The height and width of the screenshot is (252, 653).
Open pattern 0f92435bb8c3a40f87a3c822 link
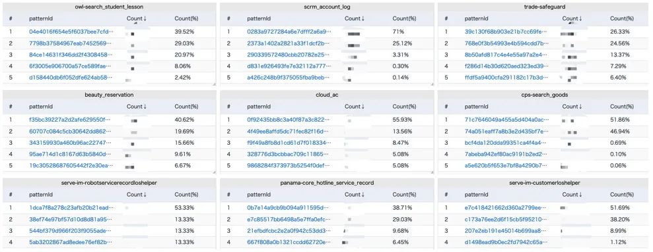288,120
